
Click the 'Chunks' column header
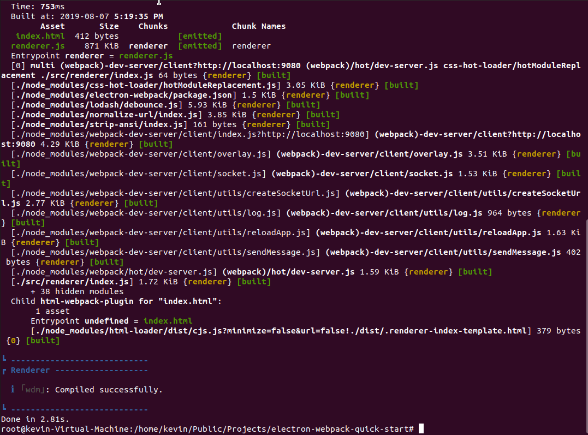(153, 26)
